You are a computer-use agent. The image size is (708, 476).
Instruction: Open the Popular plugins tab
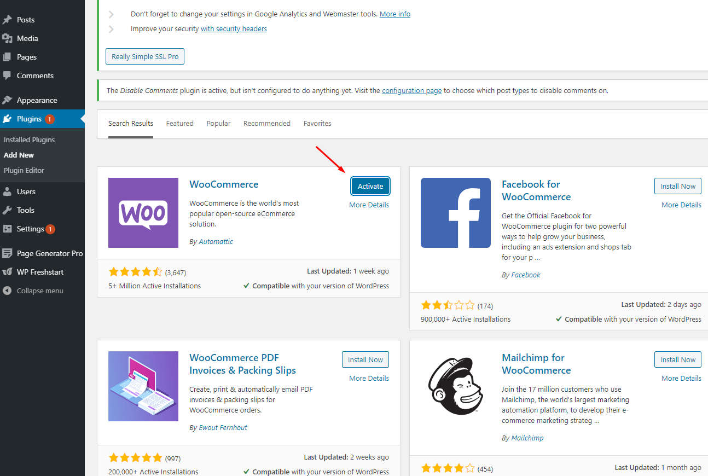pos(218,124)
